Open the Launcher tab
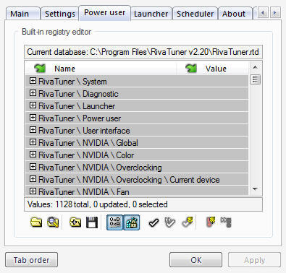The image size is (286, 273). [x=151, y=14]
